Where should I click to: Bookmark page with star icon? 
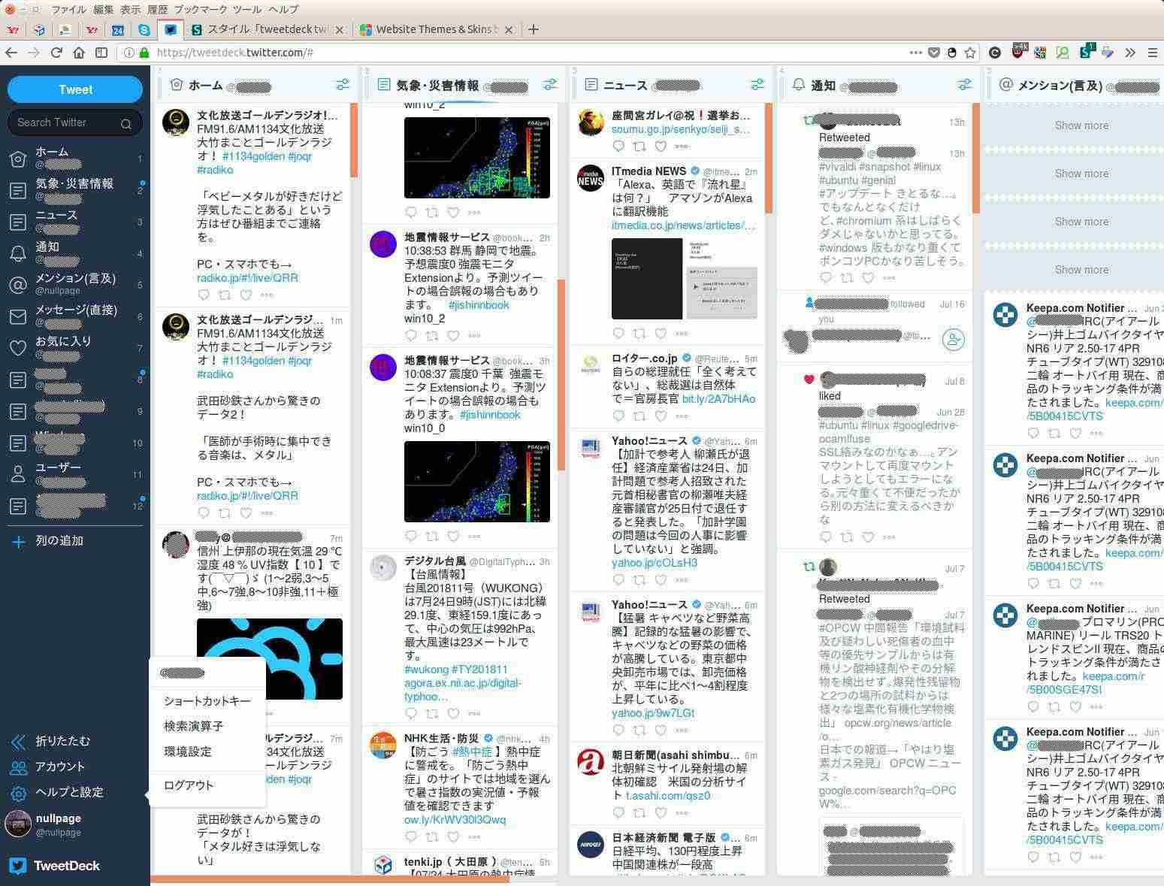click(x=970, y=53)
